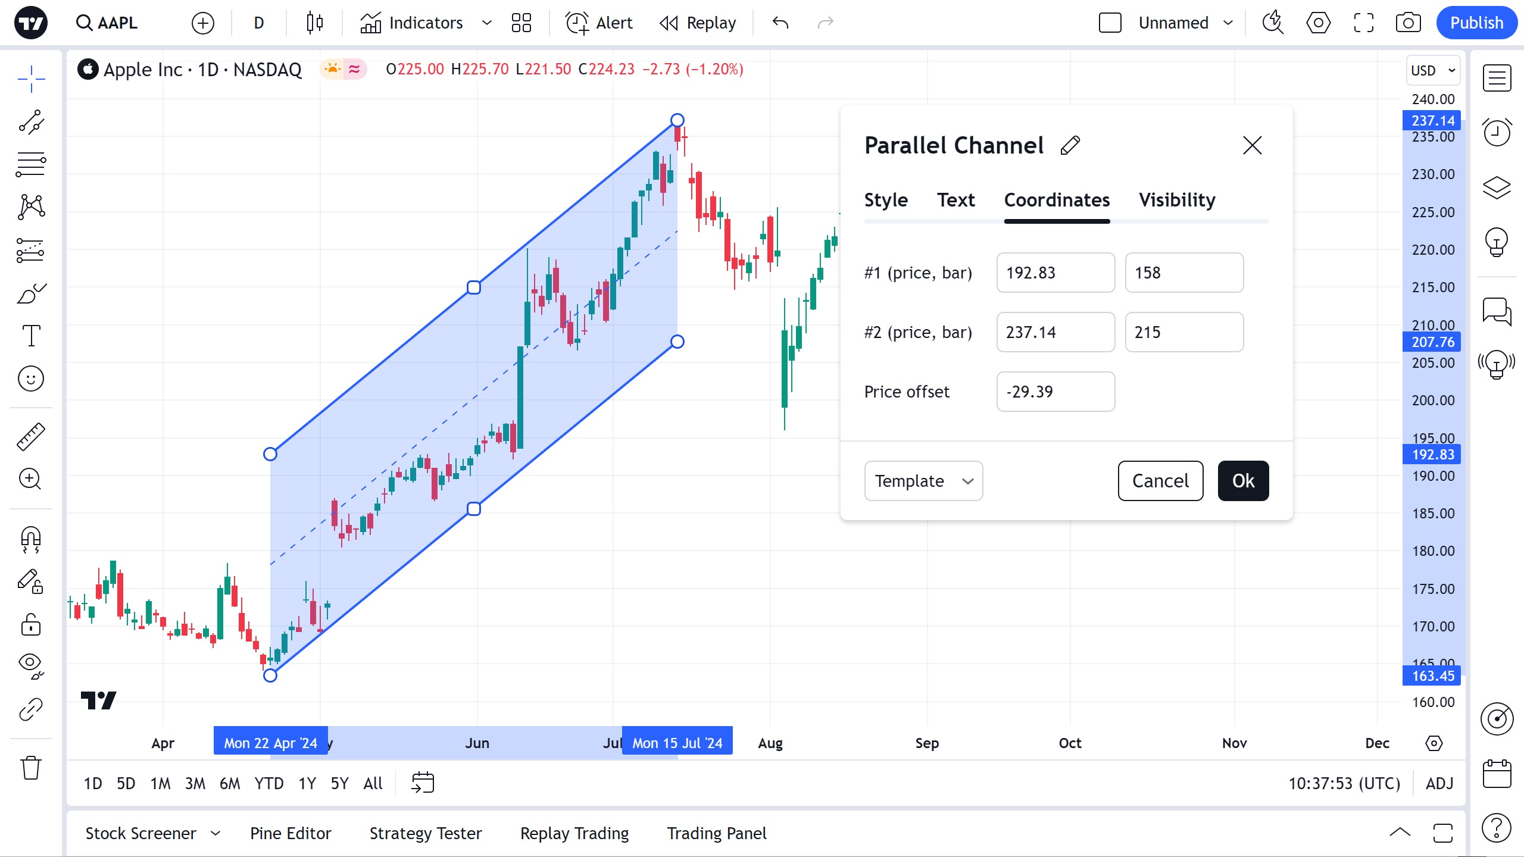Click the channel's top-right anchor handle

pos(677,120)
